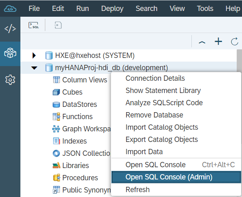Viewport: 242px width, 197px height.
Task: Open Preferences gear icon in sidebar
Action: pos(10,80)
